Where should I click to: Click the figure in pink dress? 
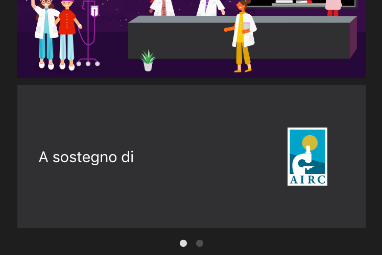pyautogui.click(x=333, y=7)
